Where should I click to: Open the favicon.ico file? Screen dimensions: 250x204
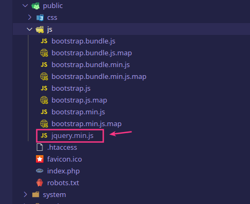coord(64,159)
